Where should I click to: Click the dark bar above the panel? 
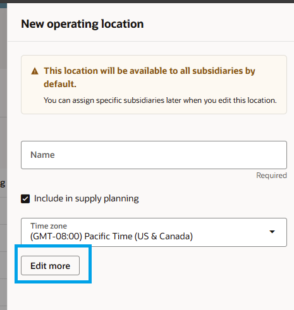(x=147, y=1)
